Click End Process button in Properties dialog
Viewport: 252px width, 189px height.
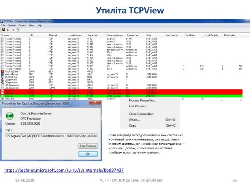[88, 146]
